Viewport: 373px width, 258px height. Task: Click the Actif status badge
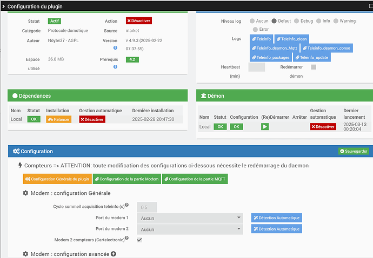[55, 21]
